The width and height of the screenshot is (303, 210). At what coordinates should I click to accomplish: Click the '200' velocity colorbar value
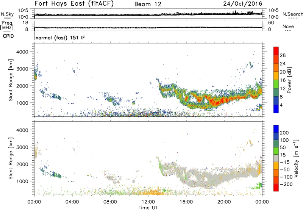click(284, 133)
